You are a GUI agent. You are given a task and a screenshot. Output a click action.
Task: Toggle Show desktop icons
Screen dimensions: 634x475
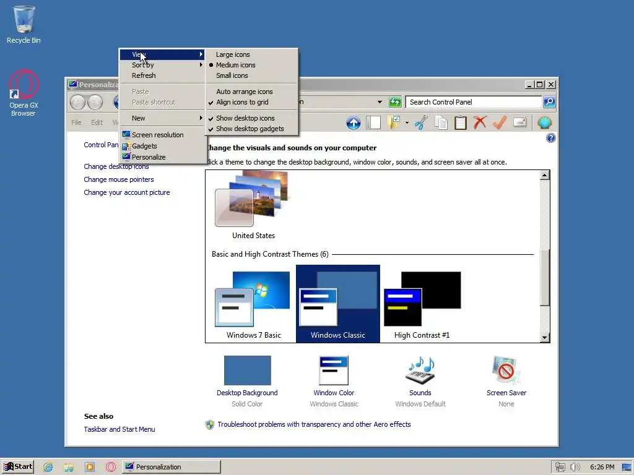click(252, 118)
